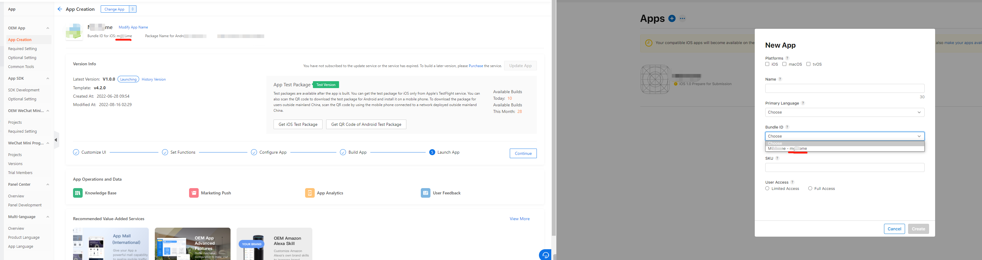Collapse the OEM App sidebar section
Viewport: 982px width, 260px height.
click(48, 28)
